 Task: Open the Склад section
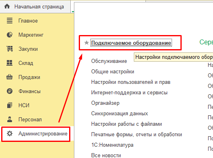26,63
